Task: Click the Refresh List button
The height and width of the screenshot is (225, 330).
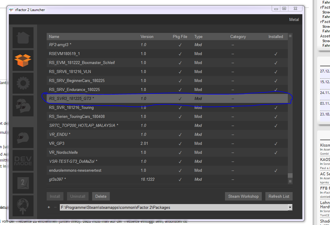Action: (x=279, y=196)
